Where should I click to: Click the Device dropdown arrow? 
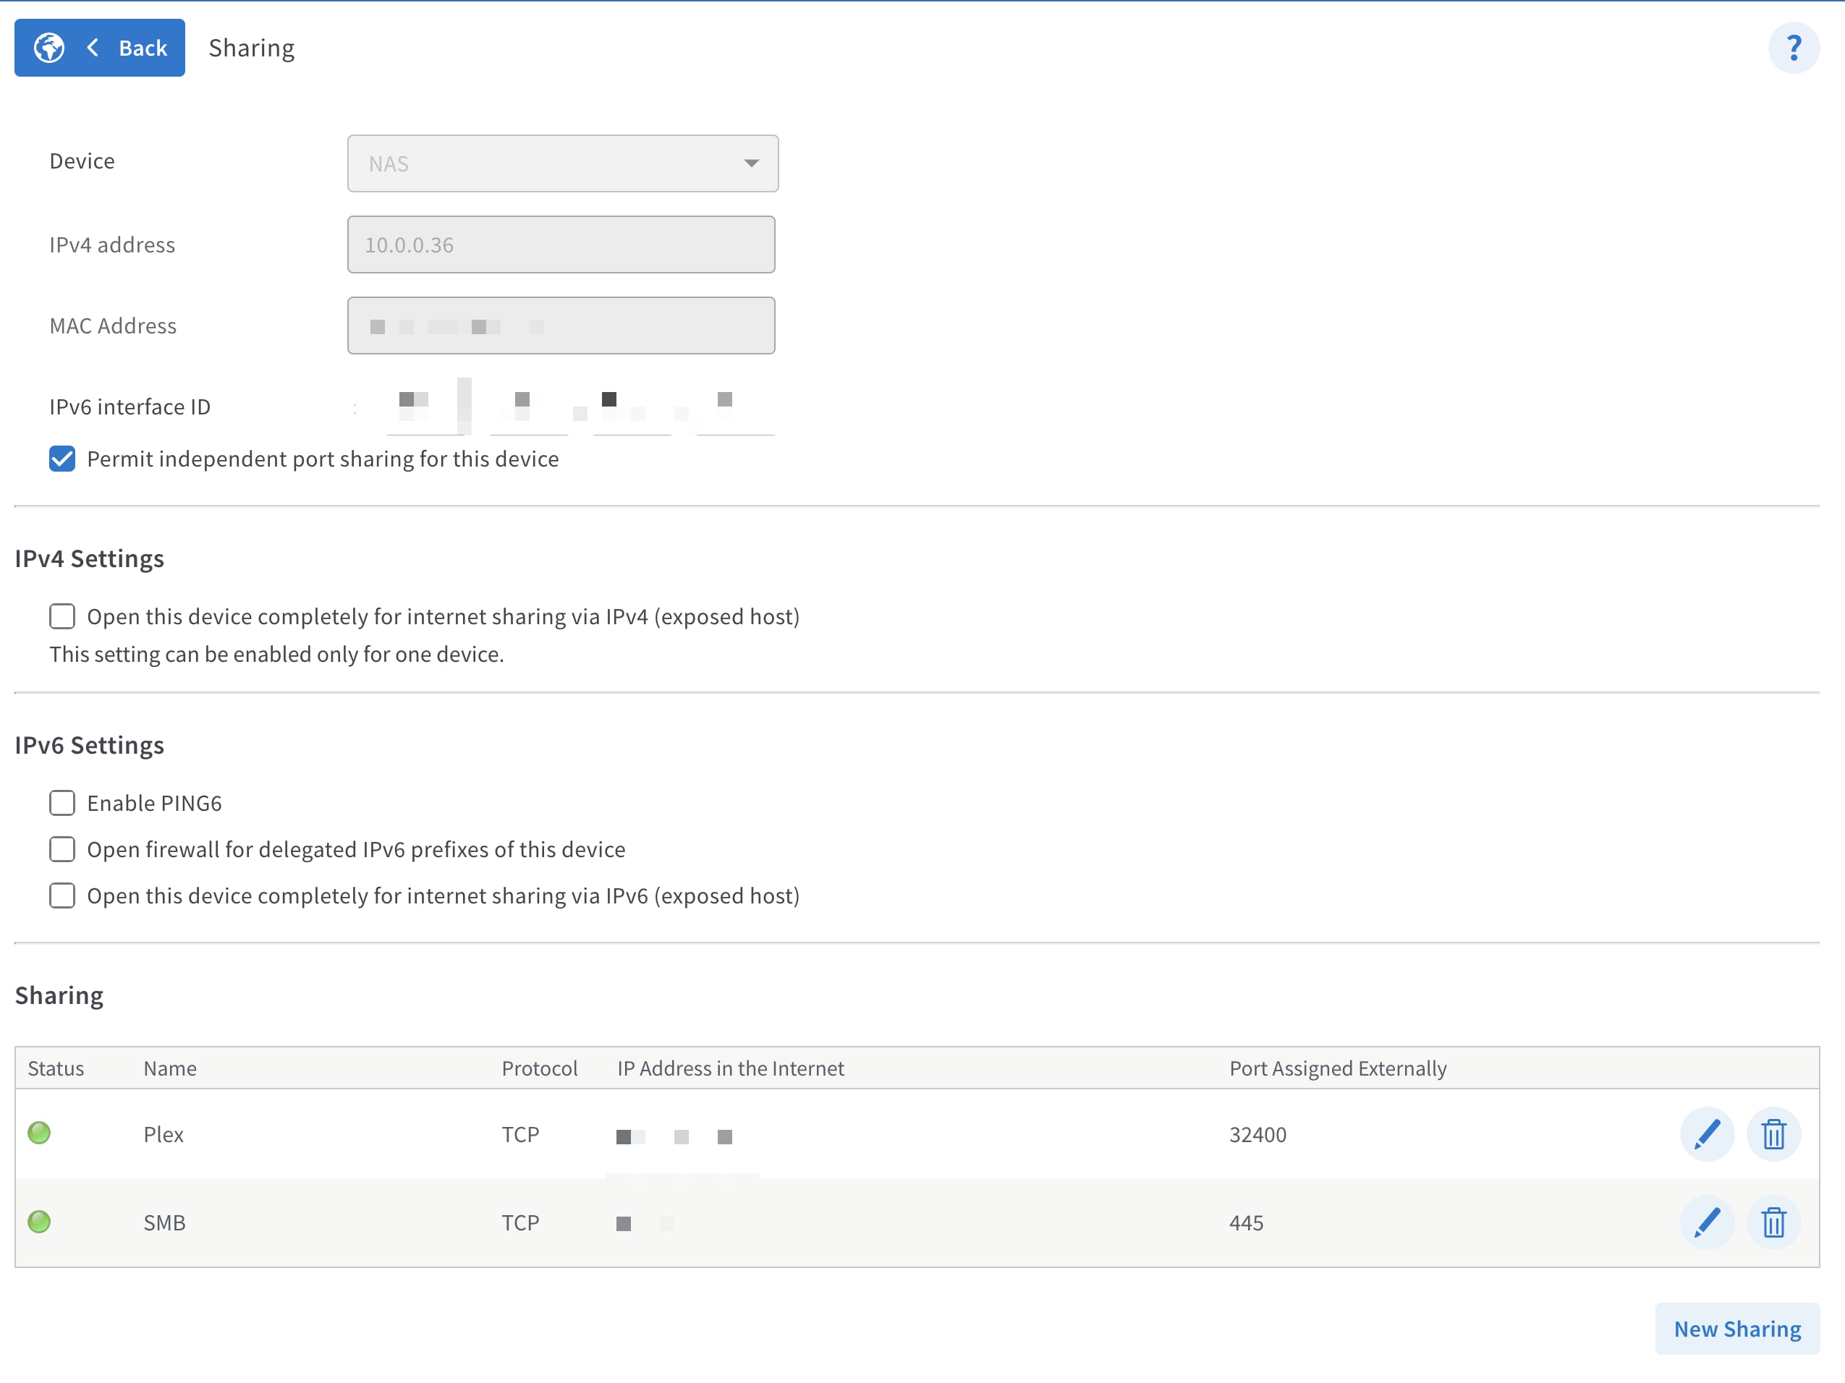coord(751,163)
